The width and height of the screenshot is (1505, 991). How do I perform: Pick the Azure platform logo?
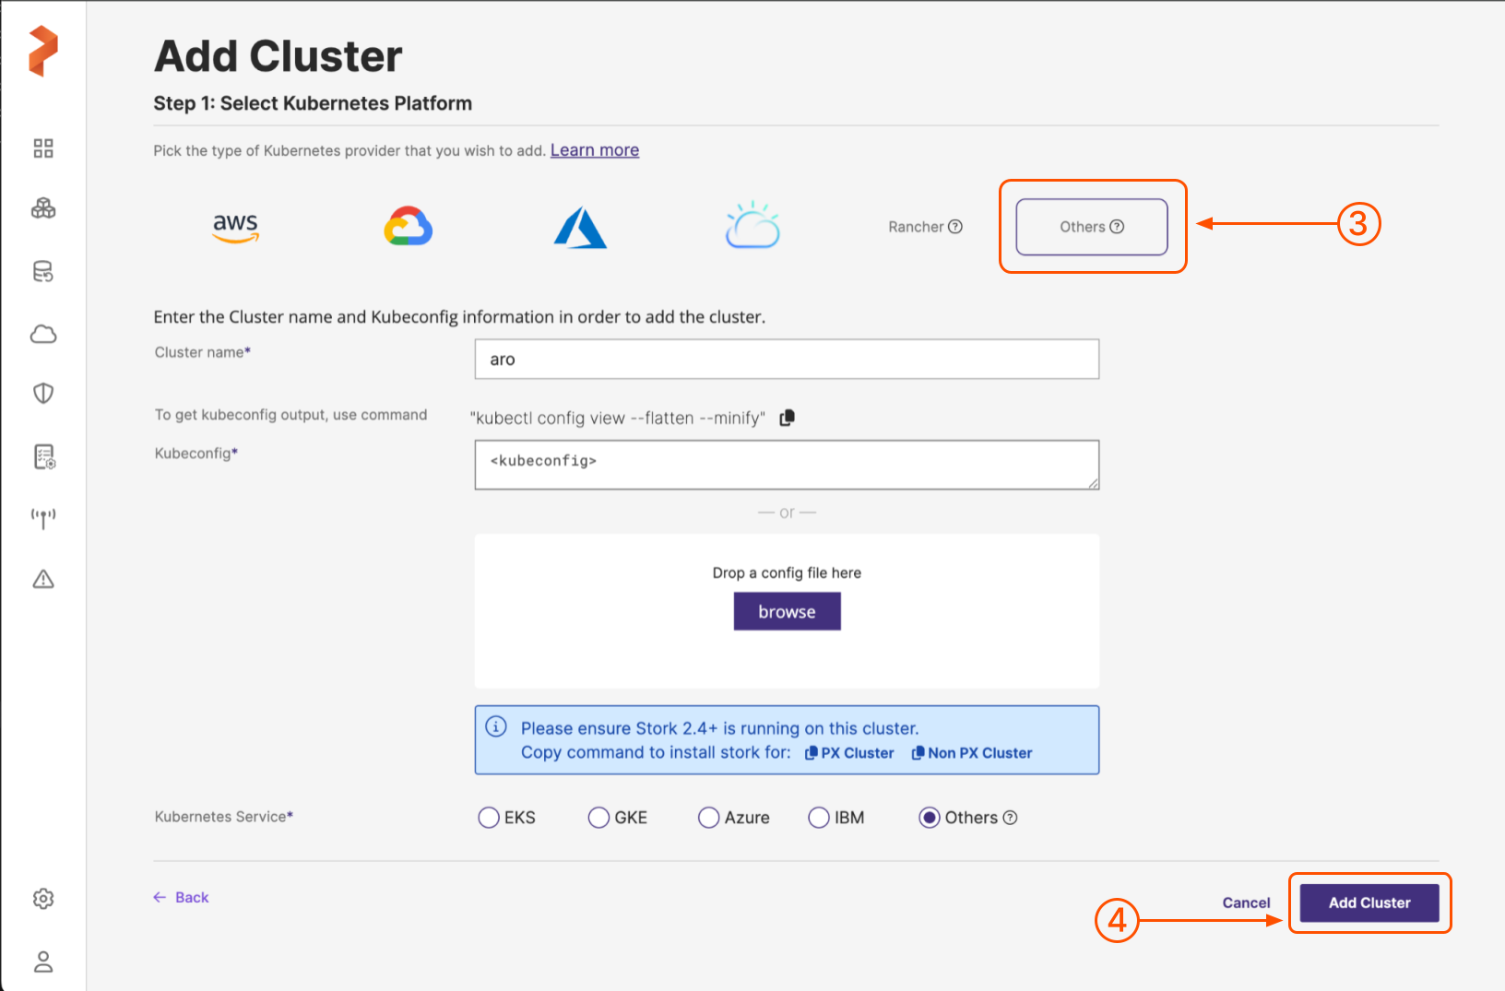tap(580, 228)
